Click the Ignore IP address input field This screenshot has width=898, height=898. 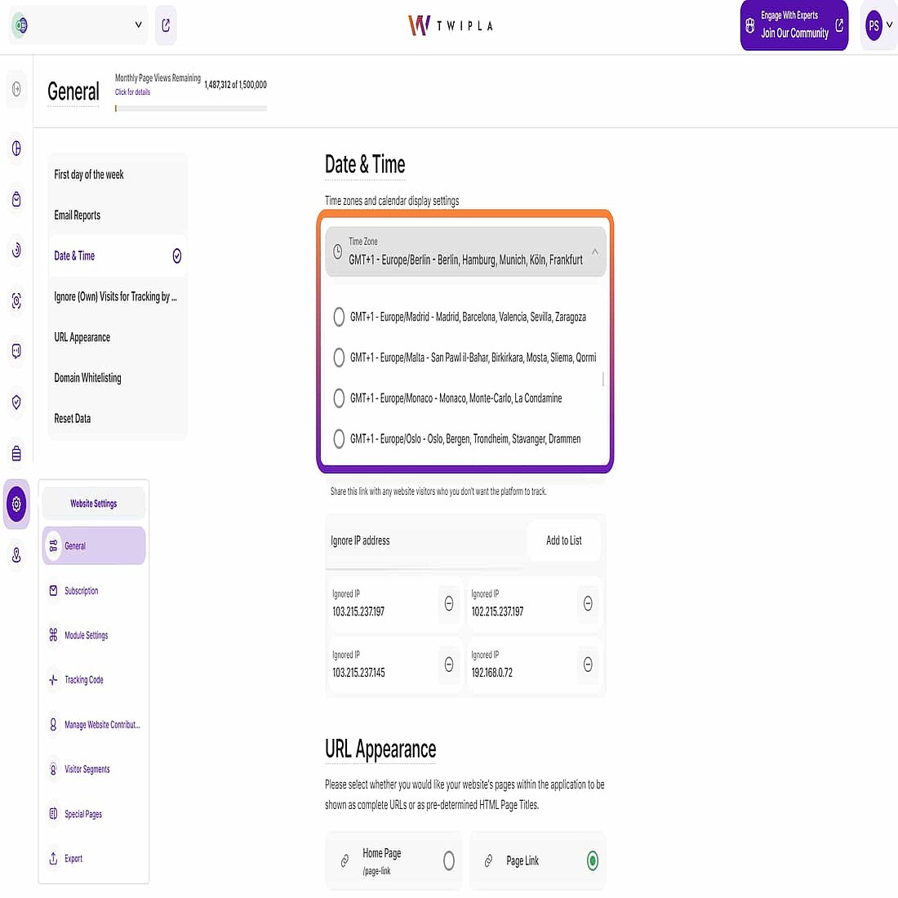click(x=425, y=540)
